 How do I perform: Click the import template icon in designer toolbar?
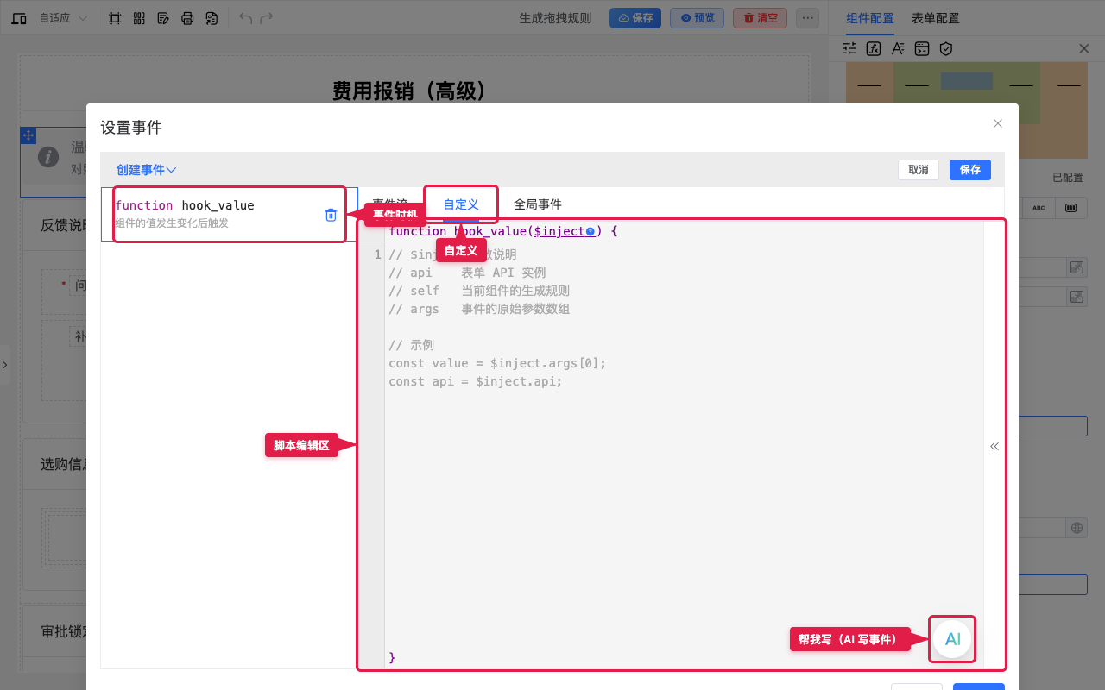tap(212, 18)
